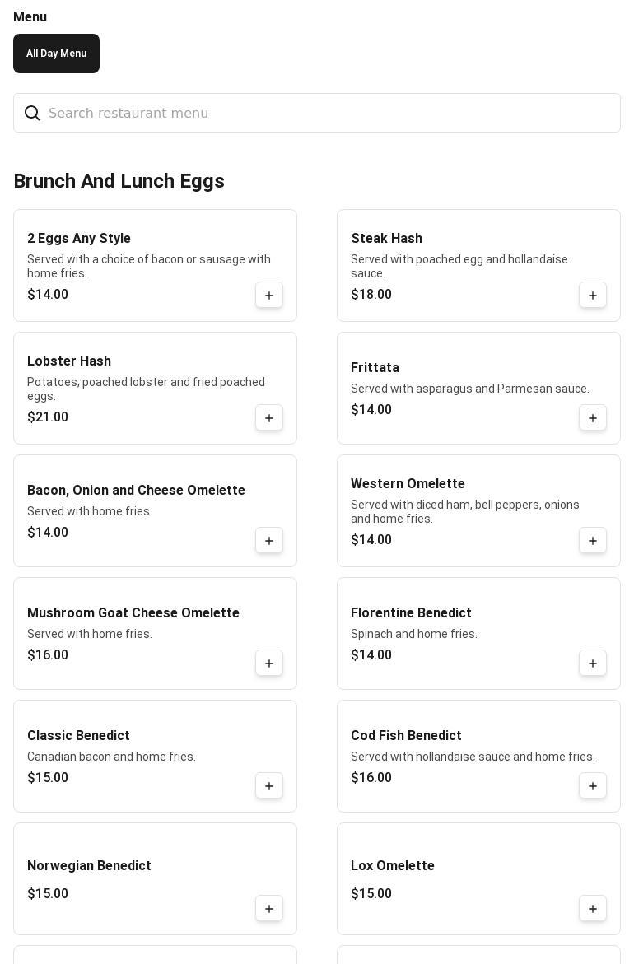Add Bacon, Onion and Cheese Omelette
The width and height of the screenshot is (634, 964).
[x=268, y=540]
